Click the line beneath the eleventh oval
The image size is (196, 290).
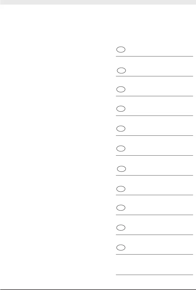coord(154,255)
